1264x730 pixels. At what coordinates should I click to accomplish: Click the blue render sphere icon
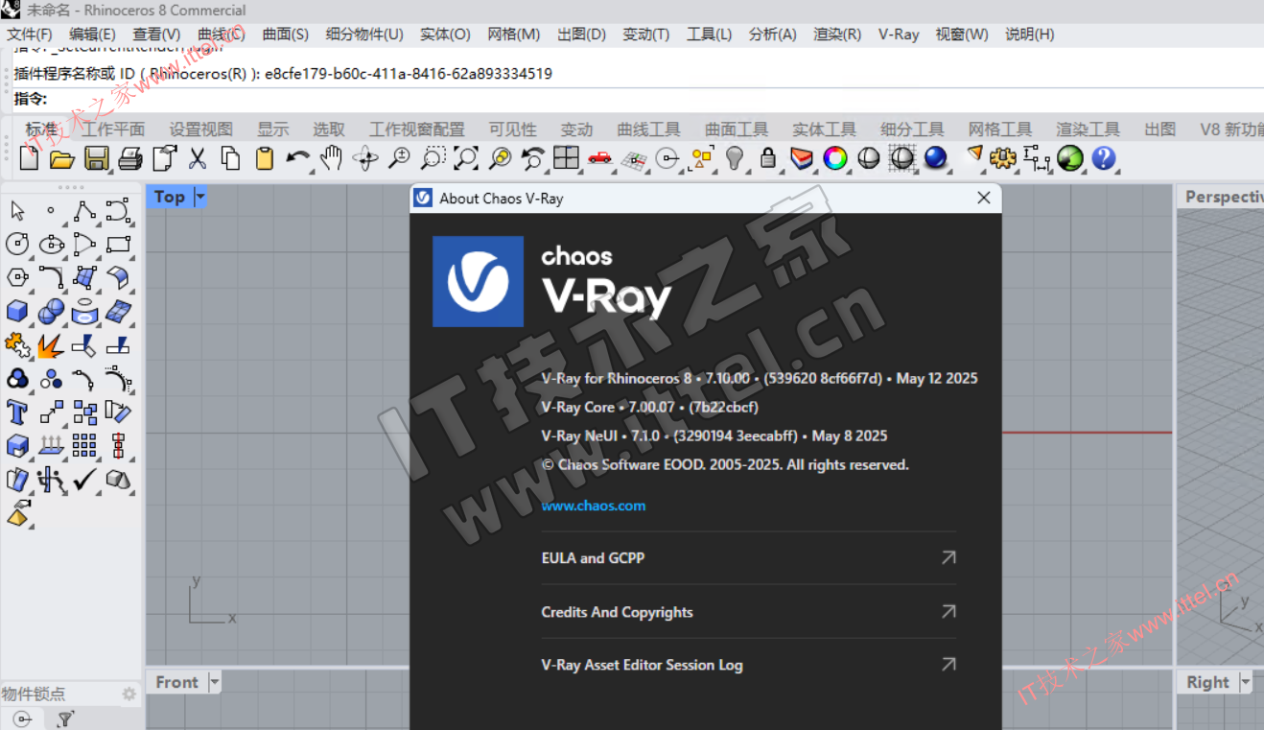tap(935, 158)
